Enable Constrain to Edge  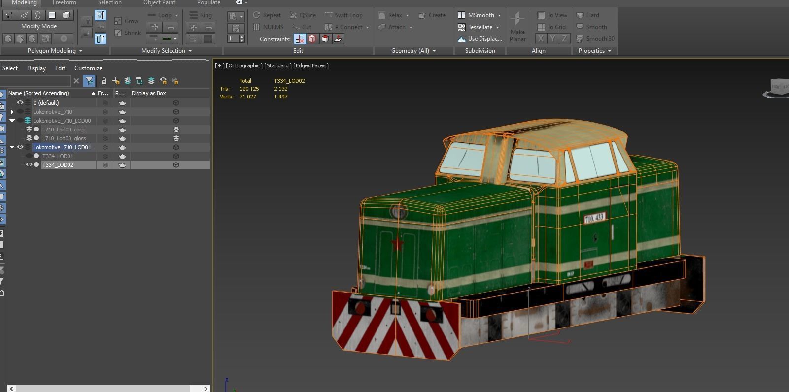pyautogui.click(x=312, y=39)
